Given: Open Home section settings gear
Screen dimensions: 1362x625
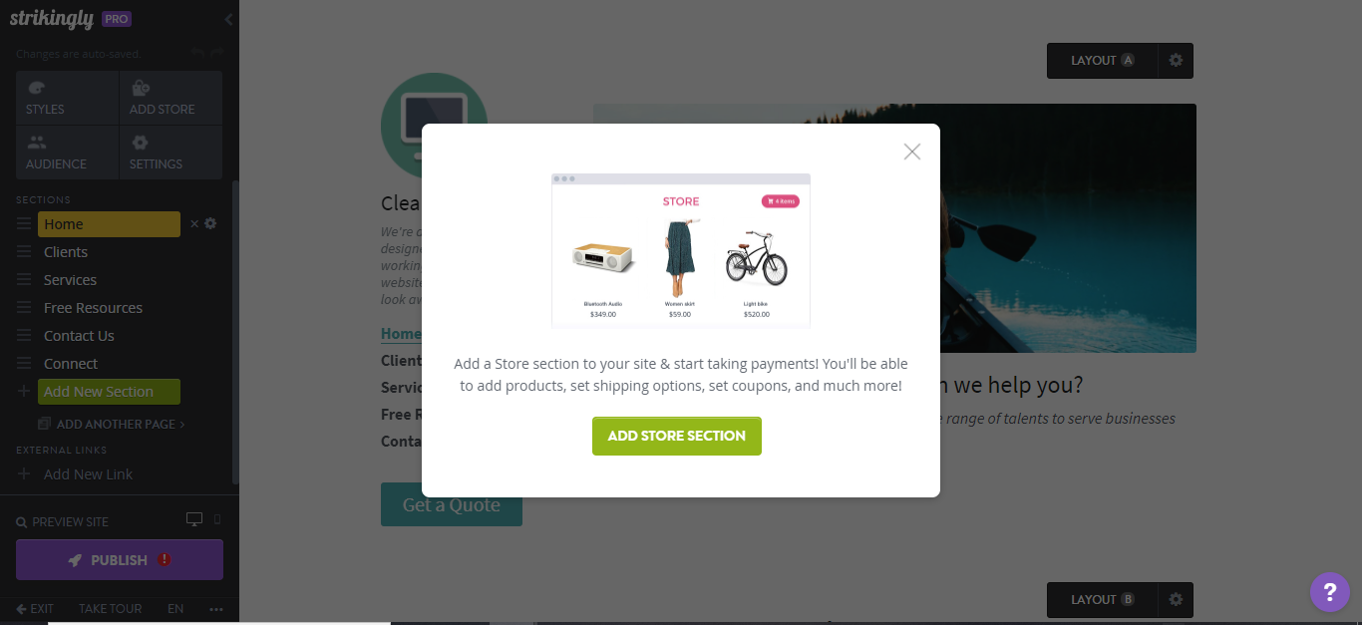Looking at the screenshot, I should pos(210,224).
